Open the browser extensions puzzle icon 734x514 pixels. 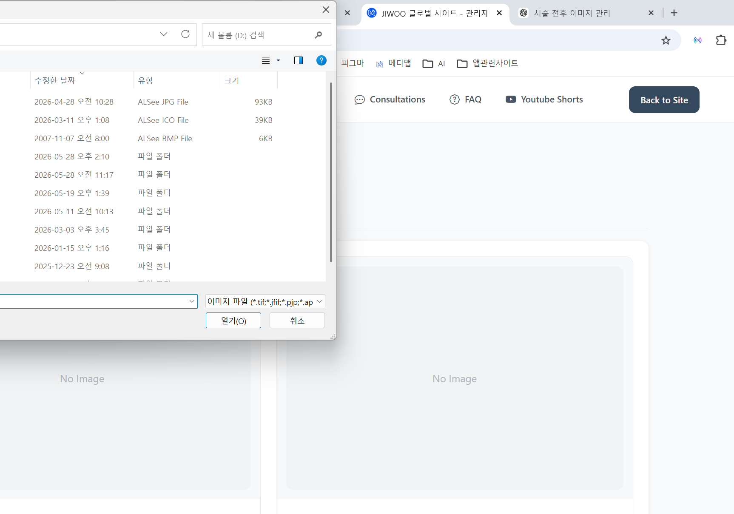721,40
